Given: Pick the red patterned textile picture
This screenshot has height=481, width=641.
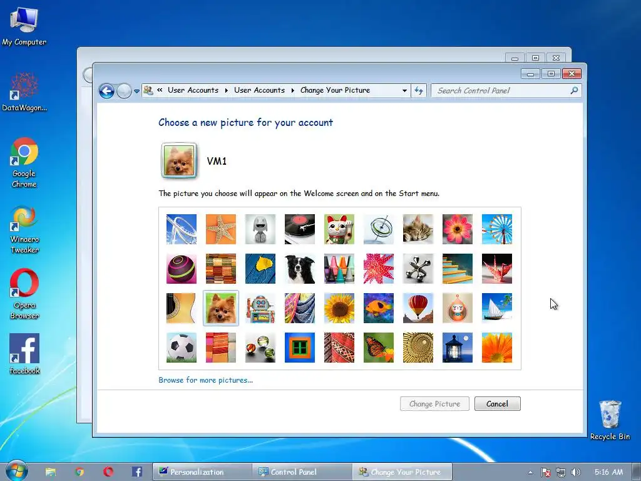Looking at the screenshot, I should pos(339,348).
